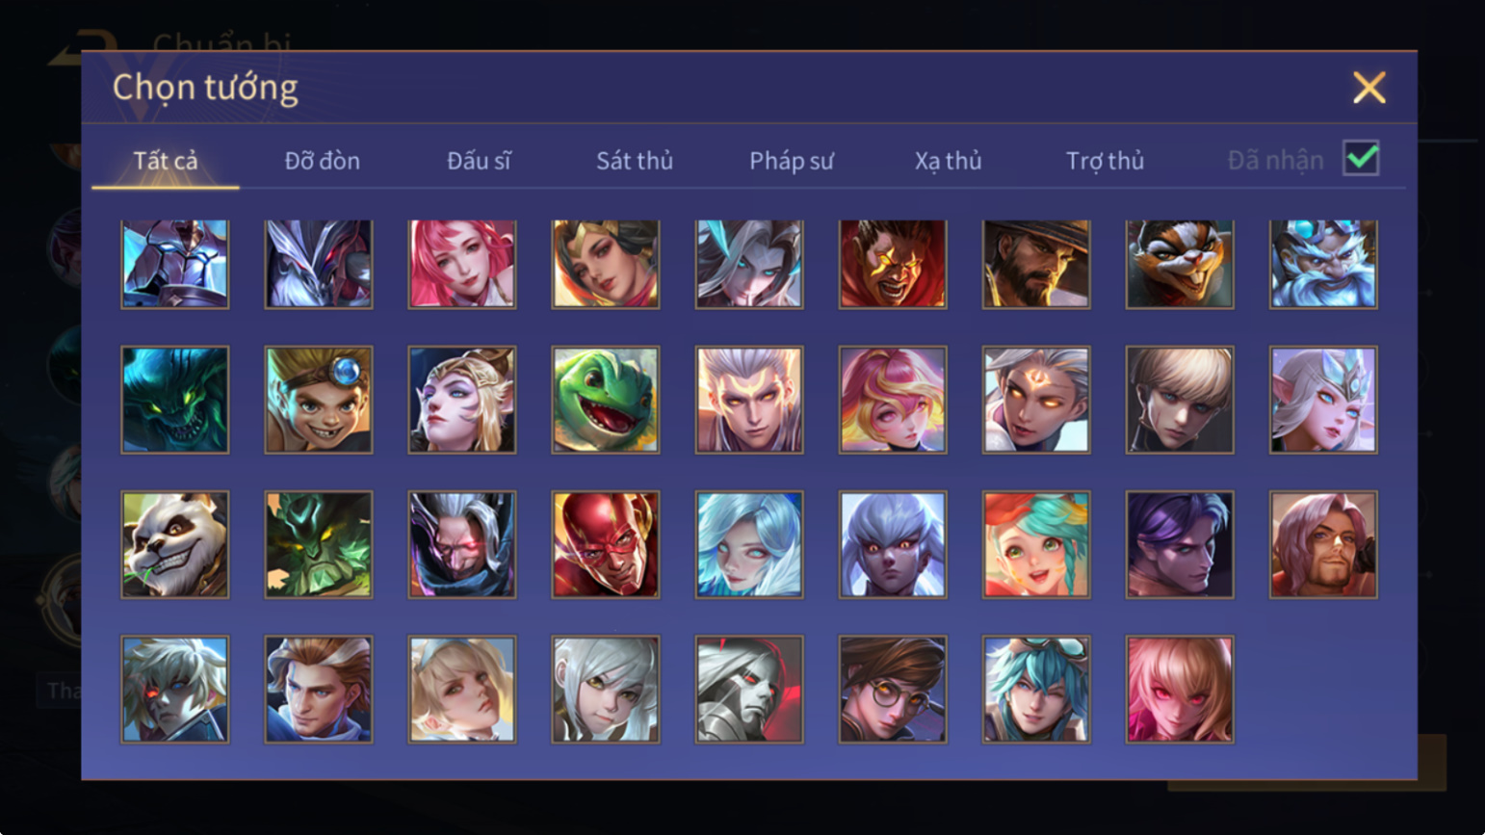Open the Sát thủ tab
Screen dimensions: 1485x835
(x=635, y=161)
